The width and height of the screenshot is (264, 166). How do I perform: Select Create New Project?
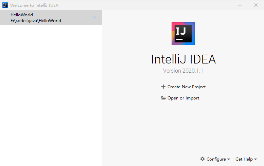point(187,87)
